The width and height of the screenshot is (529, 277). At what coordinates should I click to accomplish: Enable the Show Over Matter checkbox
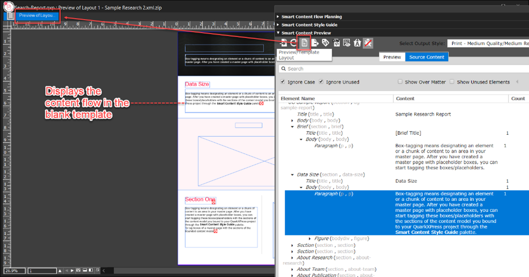pyautogui.click(x=400, y=82)
